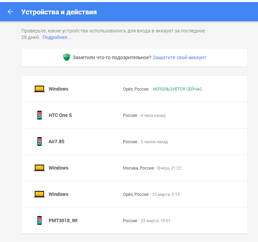Click the 5 часов назад timestamp
The image size is (258, 242).
154,142
